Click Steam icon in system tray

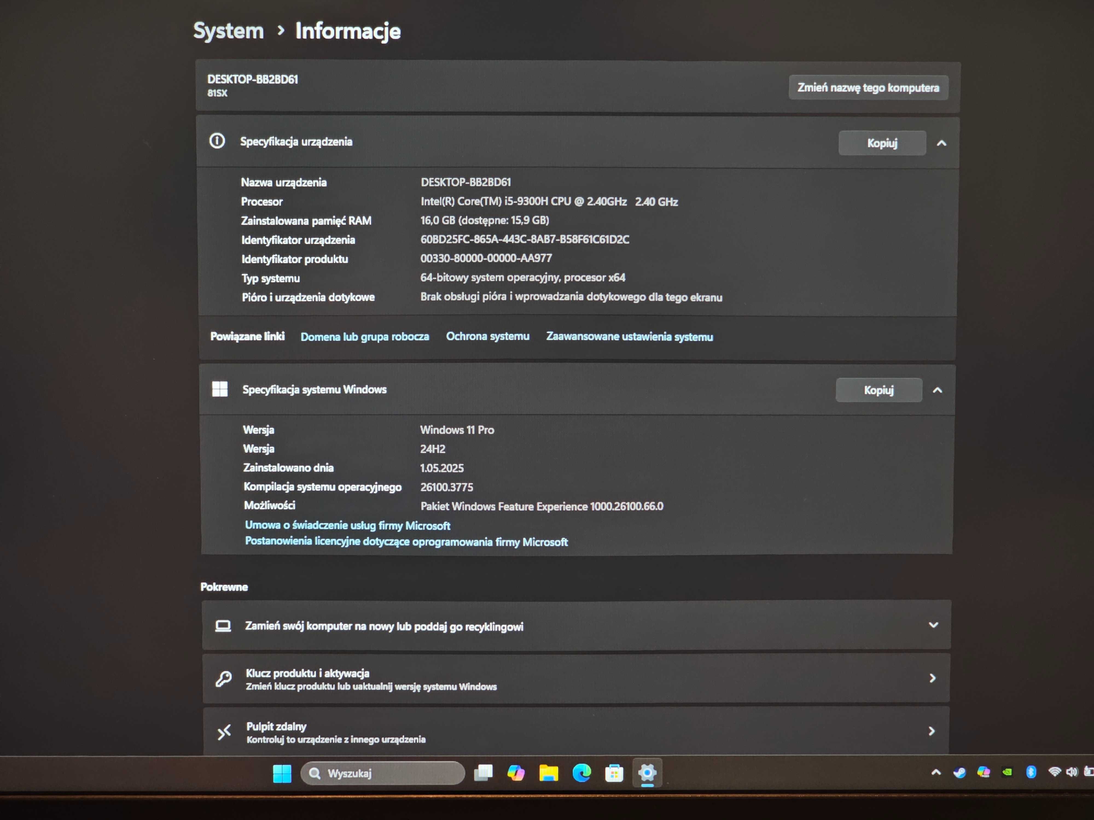[959, 772]
